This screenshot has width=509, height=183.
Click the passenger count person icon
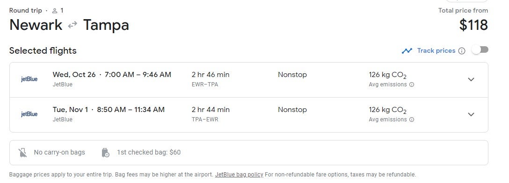point(55,11)
